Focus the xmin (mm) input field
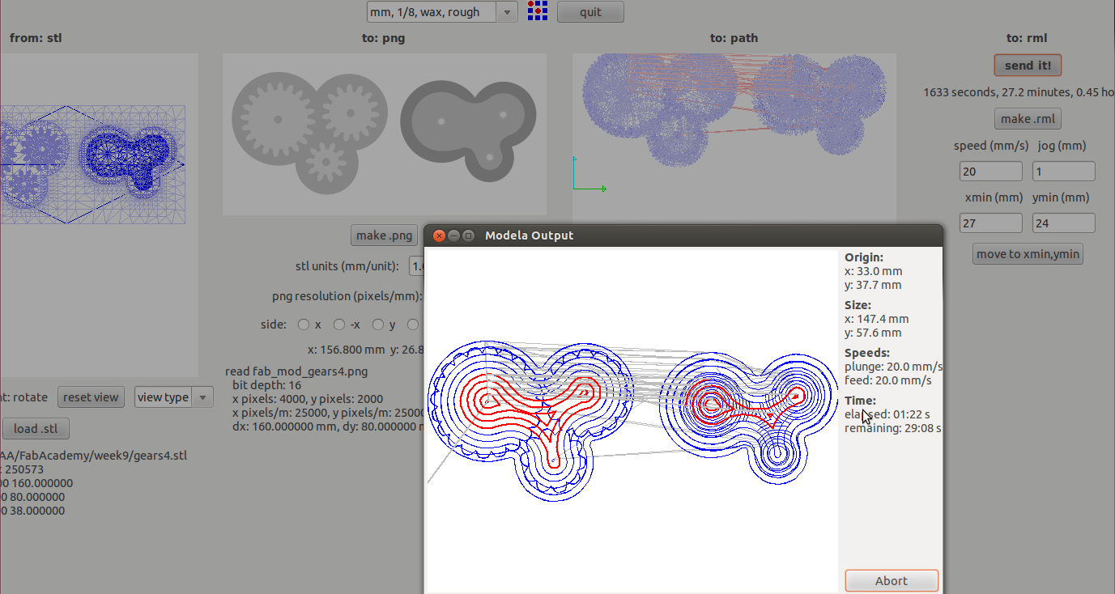This screenshot has width=1115, height=594. [991, 223]
